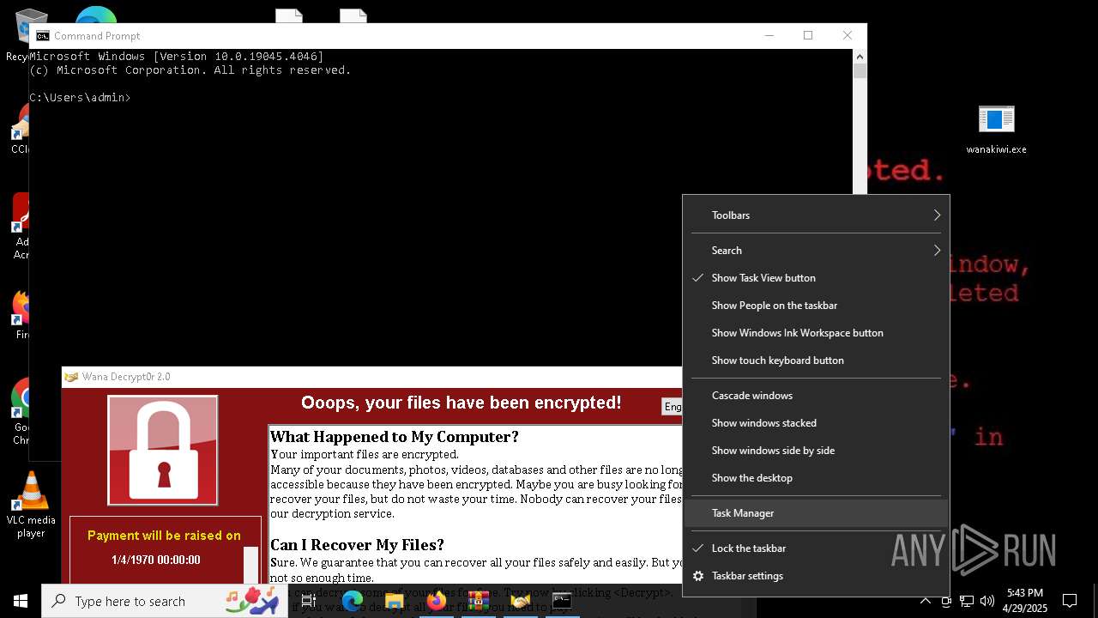Enable Show People on the taskbar
The image size is (1098, 618).
[816, 305]
